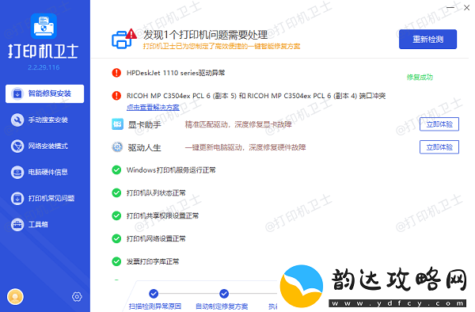The height and width of the screenshot is (312, 475).
Task: Click the 驱动人生 gear icon
Action: click(117, 147)
